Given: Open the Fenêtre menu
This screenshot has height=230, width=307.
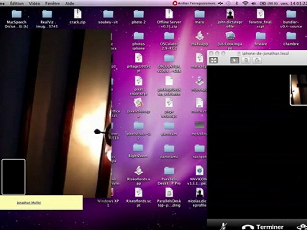Looking at the screenshot, I should pyautogui.click(x=52, y=3).
